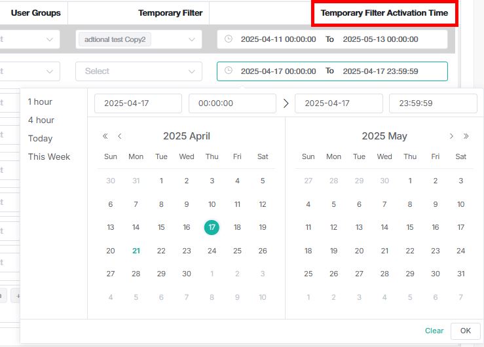Pick May 15 in the right calendar
Image resolution: width=484 pixels, height=347 pixels.
(410, 227)
